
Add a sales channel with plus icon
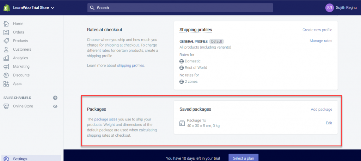(55, 98)
